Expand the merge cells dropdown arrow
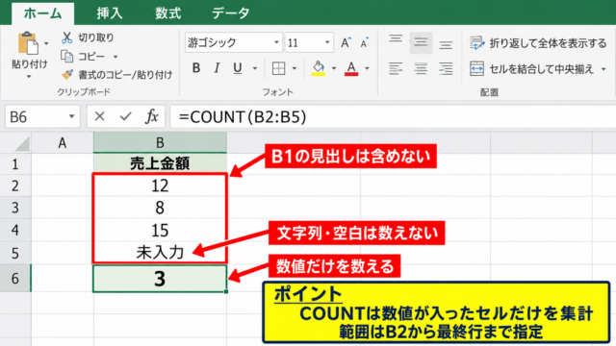 click(603, 69)
